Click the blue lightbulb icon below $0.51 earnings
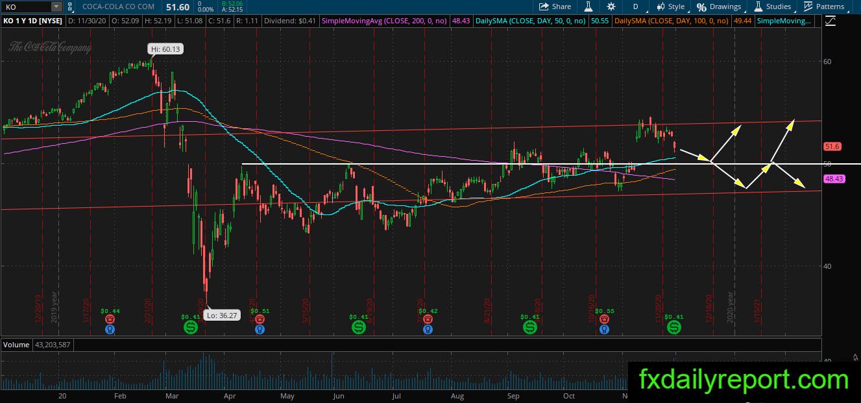The width and height of the screenshot is (861, 403). point(260,329)
